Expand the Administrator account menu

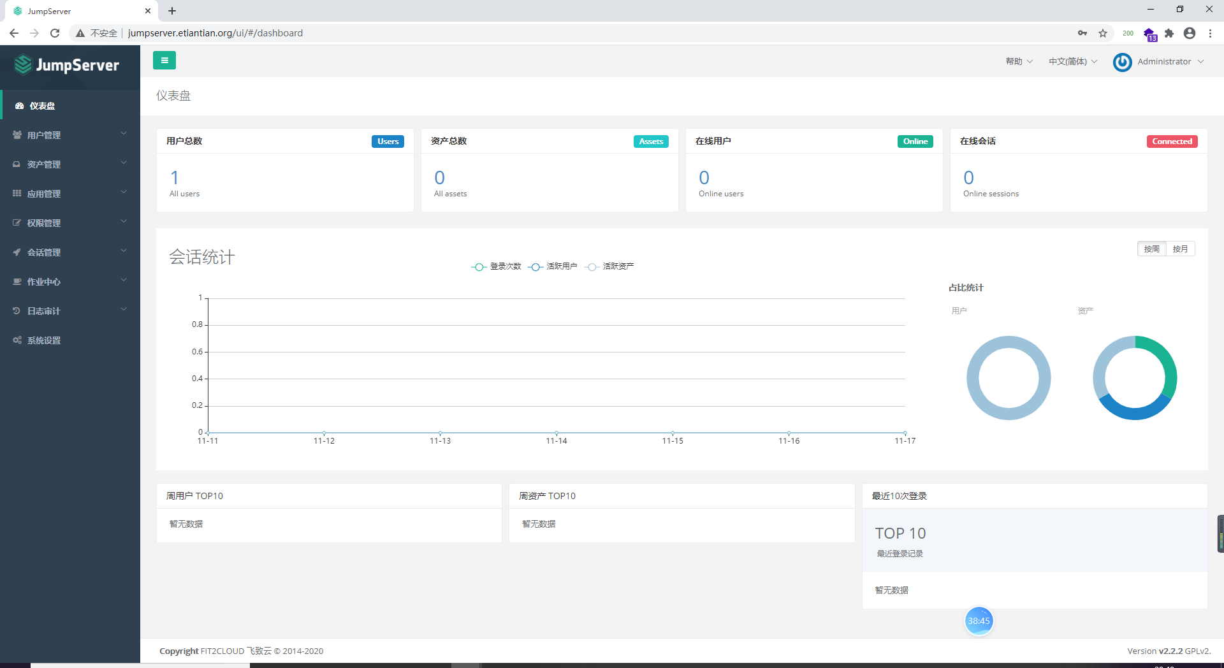point(1165,61)
